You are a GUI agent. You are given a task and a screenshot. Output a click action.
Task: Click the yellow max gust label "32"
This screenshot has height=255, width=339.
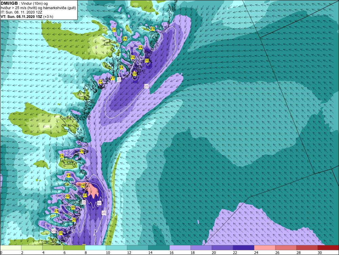tap(135, 73)
